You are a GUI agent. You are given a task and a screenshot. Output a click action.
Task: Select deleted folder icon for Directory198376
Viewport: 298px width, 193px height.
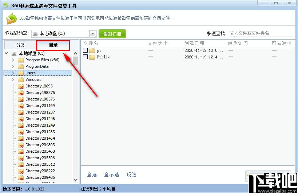click(20, 99)
